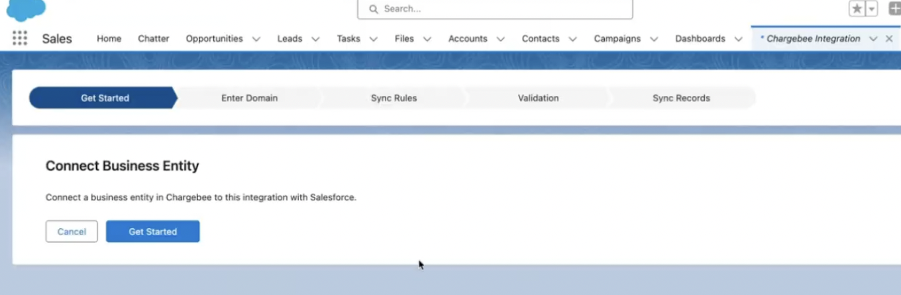Click the Sync Records step
Image resolution: width=901 pixels, height=295 pixels.
coord(681,98)
